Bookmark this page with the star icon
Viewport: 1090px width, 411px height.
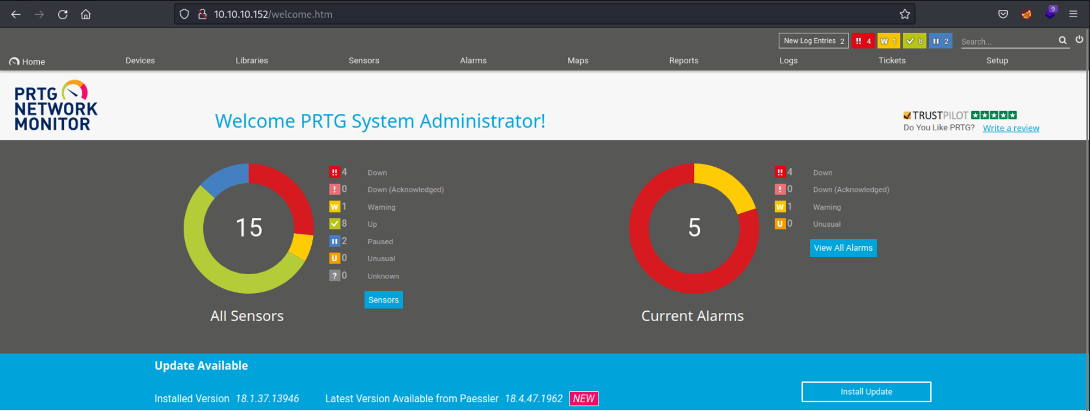point(905,14)
